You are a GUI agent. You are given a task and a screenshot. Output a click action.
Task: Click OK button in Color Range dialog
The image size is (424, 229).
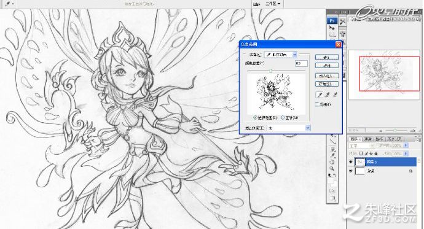tap(327, 57)
